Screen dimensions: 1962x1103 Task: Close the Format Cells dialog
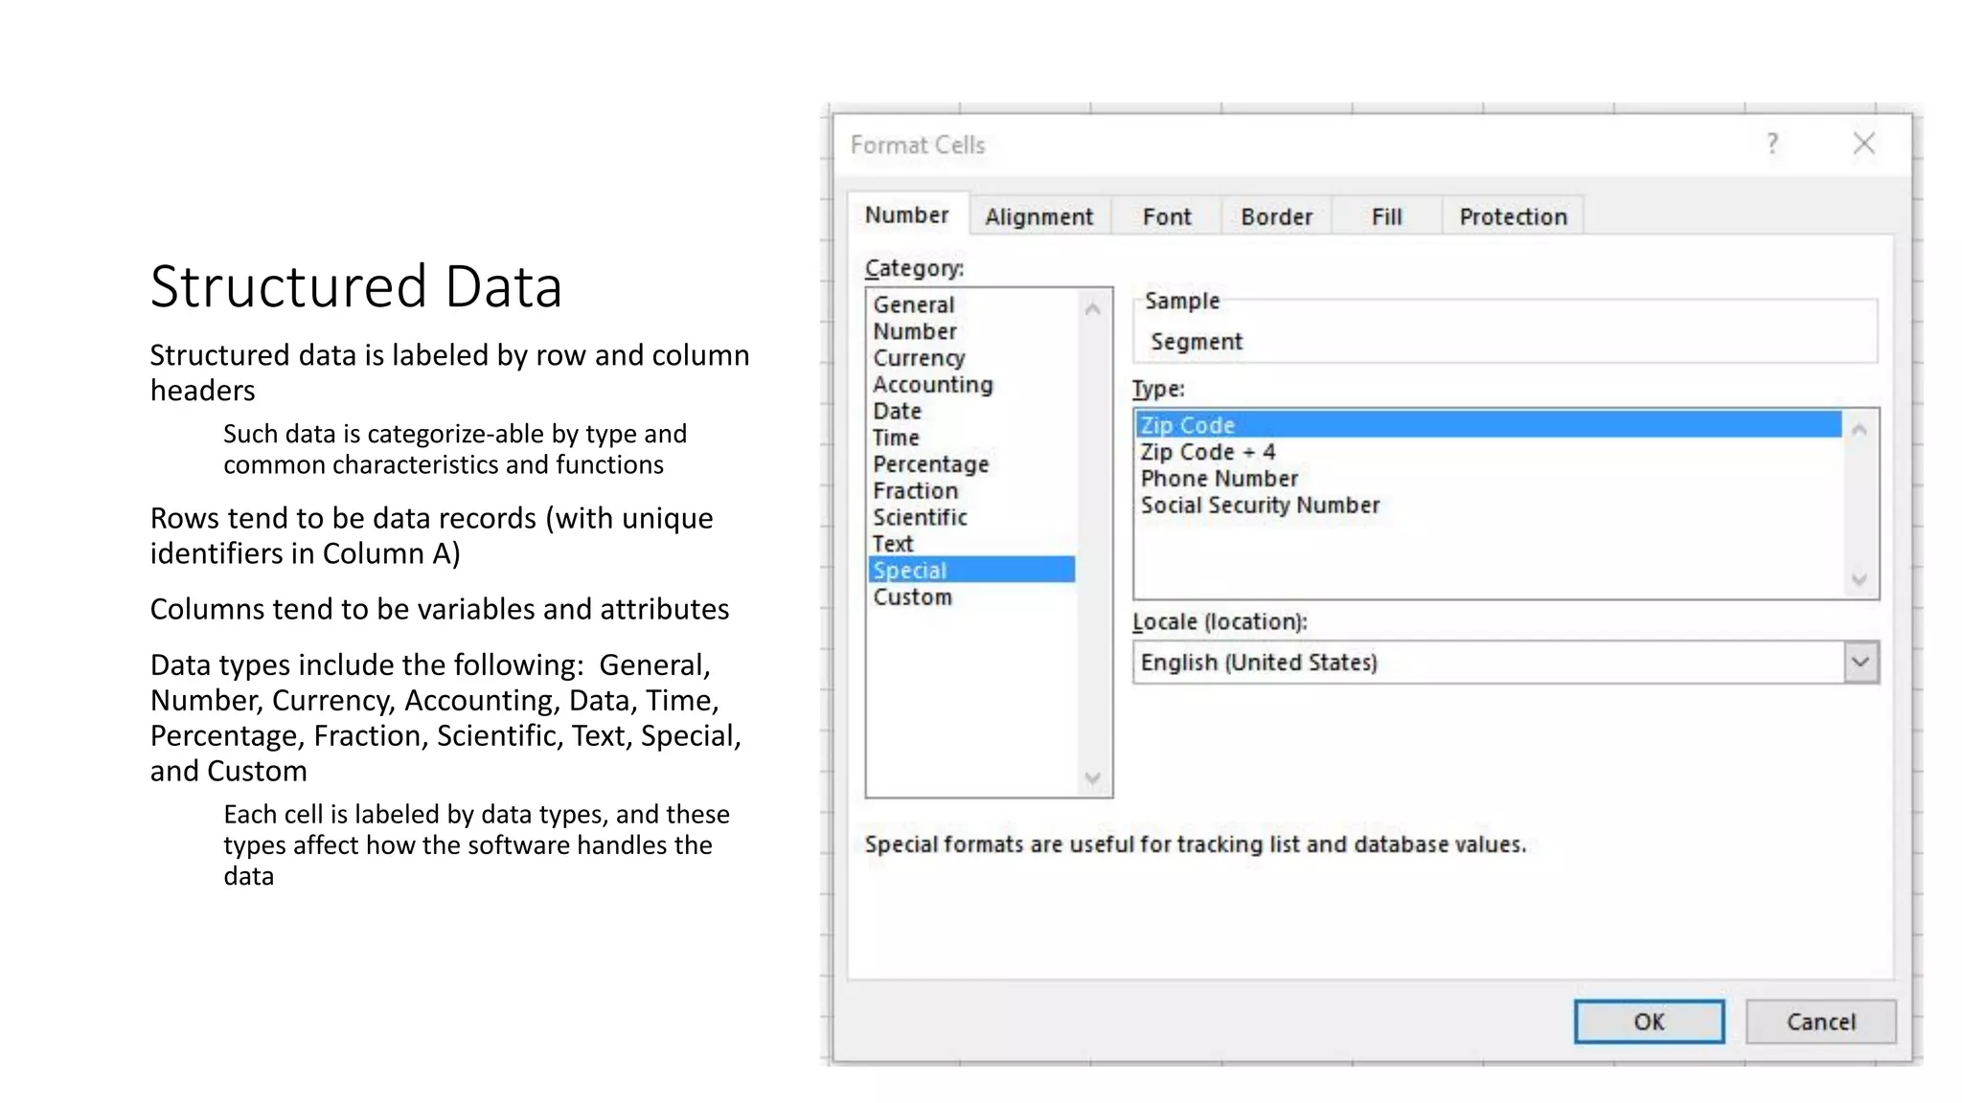pyautogui.click(x=1863, y=144)
